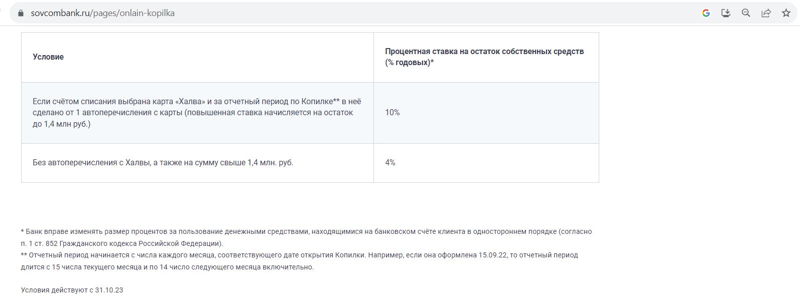
Task: Click the 'Условие' column header
Action: (48, 57)
